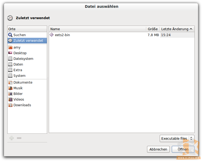Screen dimensions: 202x161
Task: Click the Desktop icon in places list
Action: click(x=10, y=53)
